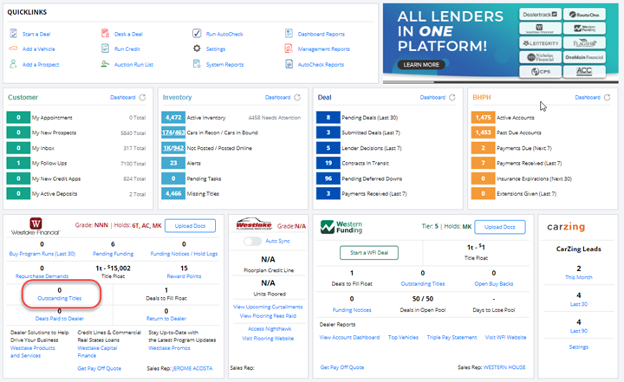Open the Customer Dashboard link
The image size is (624, 382).
point(122,98)
